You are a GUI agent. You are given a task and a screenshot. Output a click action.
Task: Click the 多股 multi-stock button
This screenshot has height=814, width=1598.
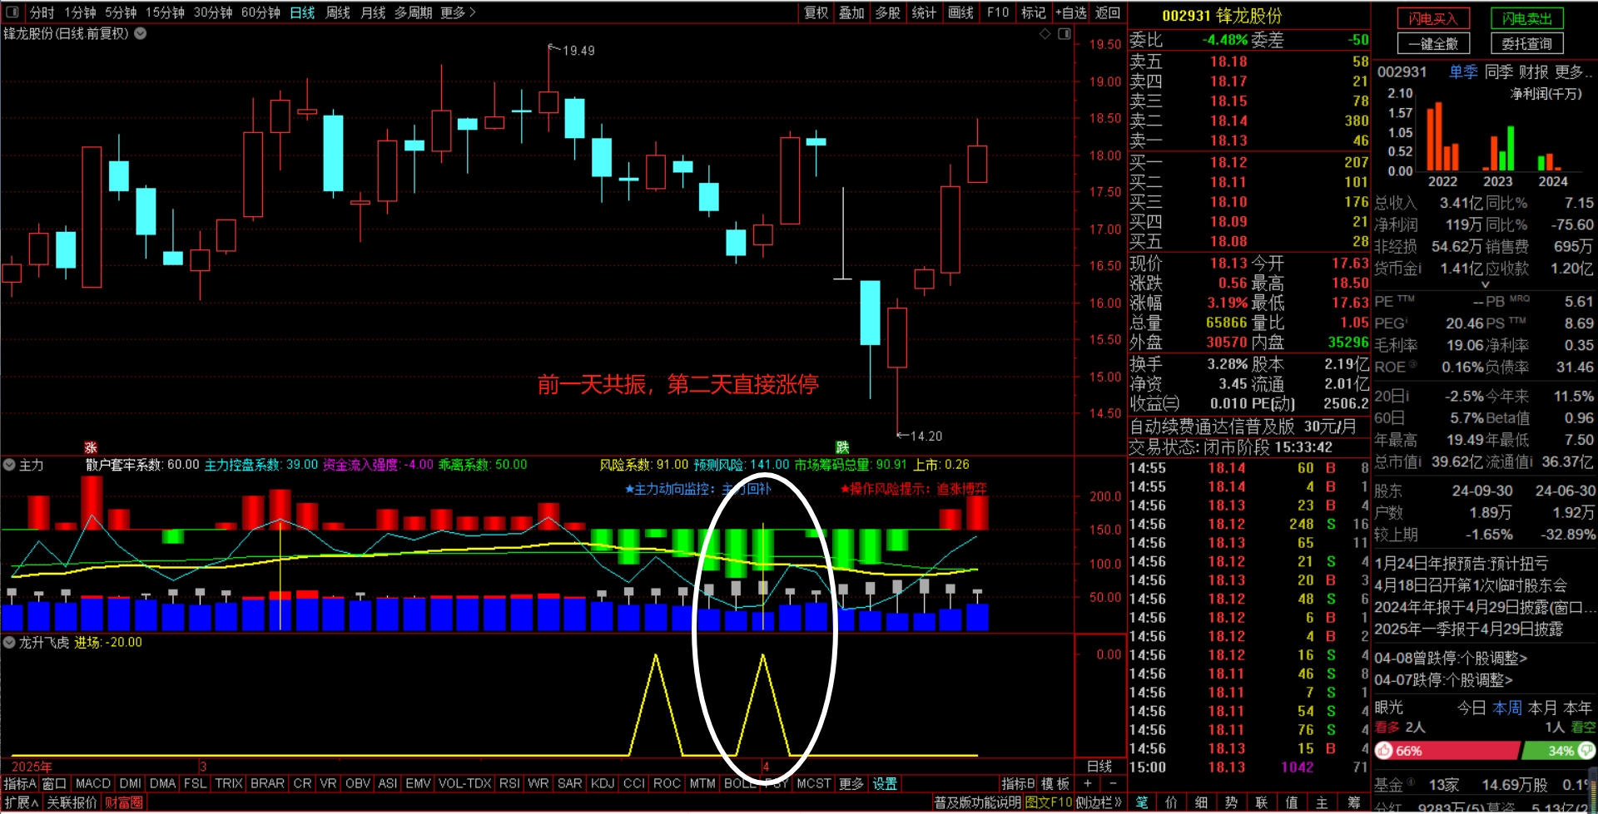pyautogui.click(x=888, y=12)
